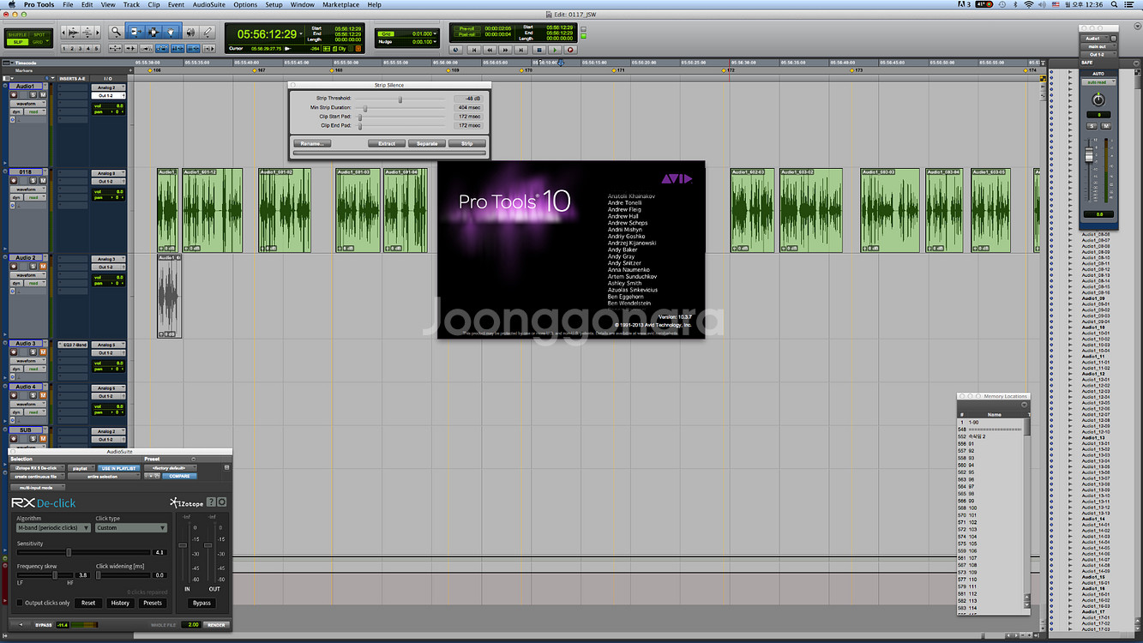
Task: Open the multi-input mode dropdown
Action: tap(38, 488)
